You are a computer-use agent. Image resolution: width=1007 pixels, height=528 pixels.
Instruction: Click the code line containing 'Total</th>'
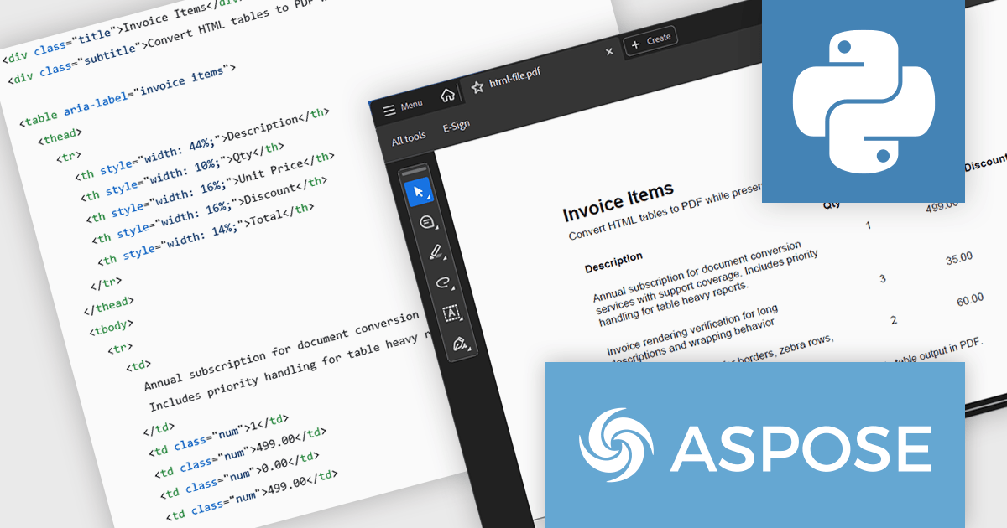coord(206,234)
